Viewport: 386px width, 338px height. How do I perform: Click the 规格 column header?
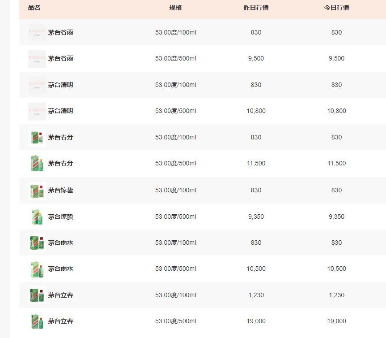175,8
